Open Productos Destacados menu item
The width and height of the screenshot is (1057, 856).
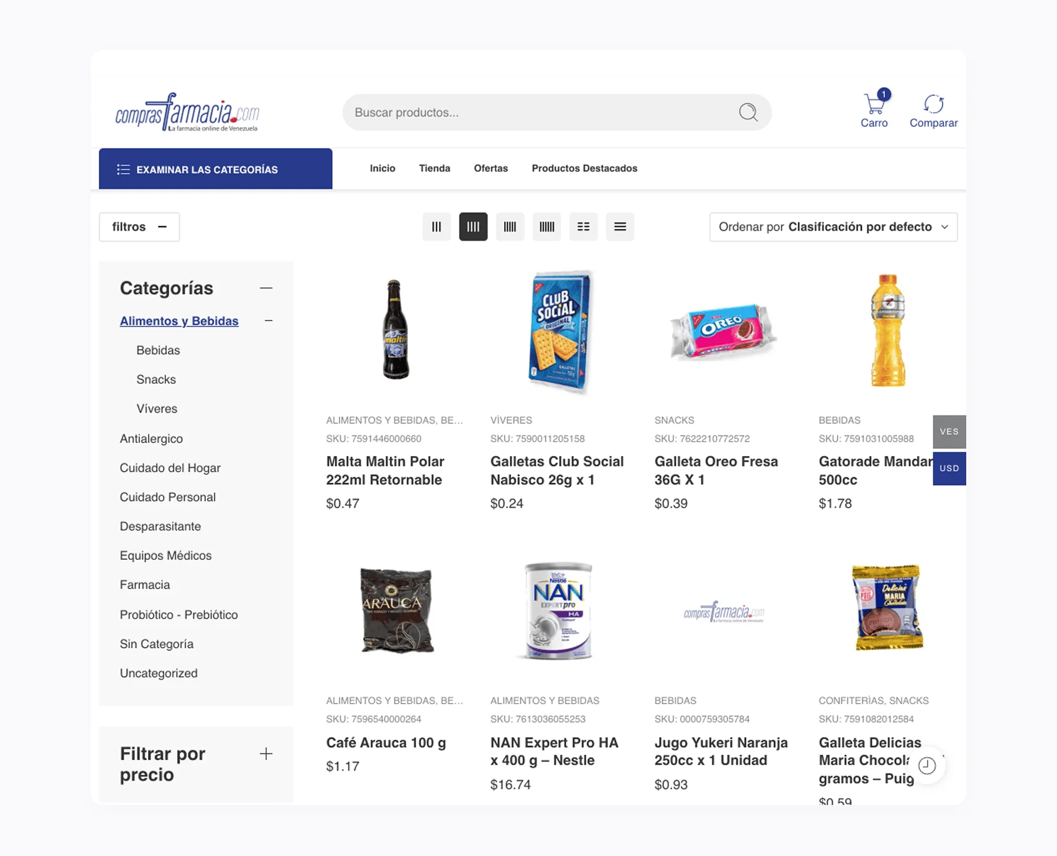[x=584, y=168]
